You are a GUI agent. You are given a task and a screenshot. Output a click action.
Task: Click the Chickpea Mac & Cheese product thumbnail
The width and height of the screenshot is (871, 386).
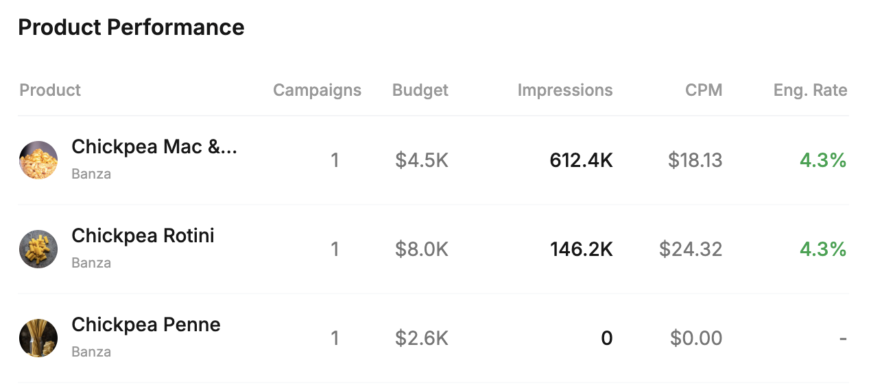click(38, 160)
